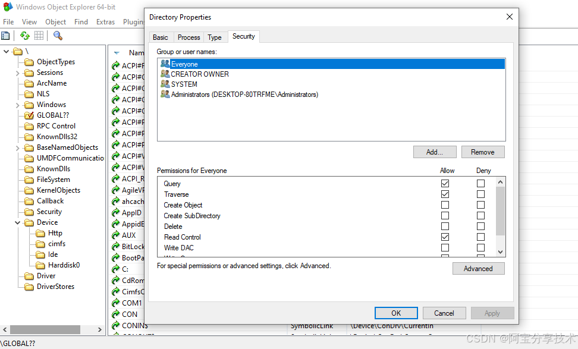This screenshot has width=578, height=349.
Task: Click the AUX symbolic link icon
Action: coord(116,235)
